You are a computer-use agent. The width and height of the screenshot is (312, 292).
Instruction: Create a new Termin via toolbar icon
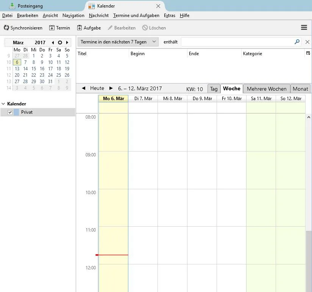point(52,28)
